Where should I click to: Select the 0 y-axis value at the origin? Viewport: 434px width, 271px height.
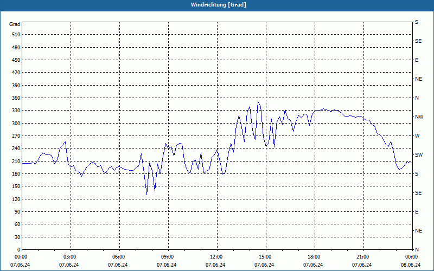(x=19, y=249)
